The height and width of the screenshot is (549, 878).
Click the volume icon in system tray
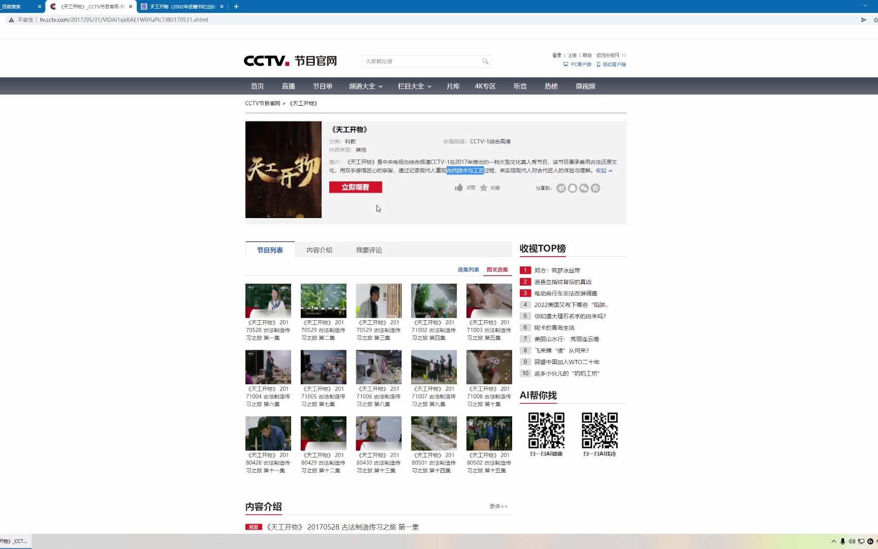pyautogui.click(x=852, y=541)
